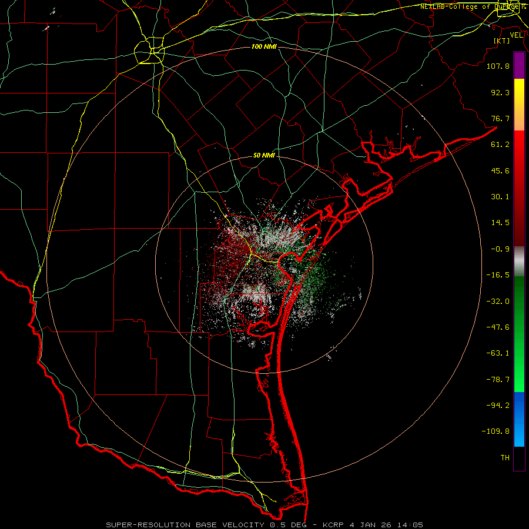Click the 'TH' legend label
Image resolution: width=529 pixels, height=529 pixels.
(x=505, y=458)
